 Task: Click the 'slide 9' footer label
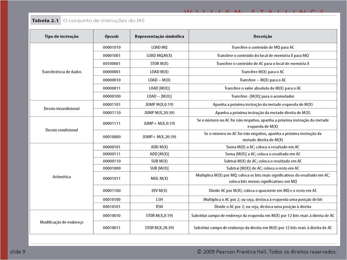(18, 252)
